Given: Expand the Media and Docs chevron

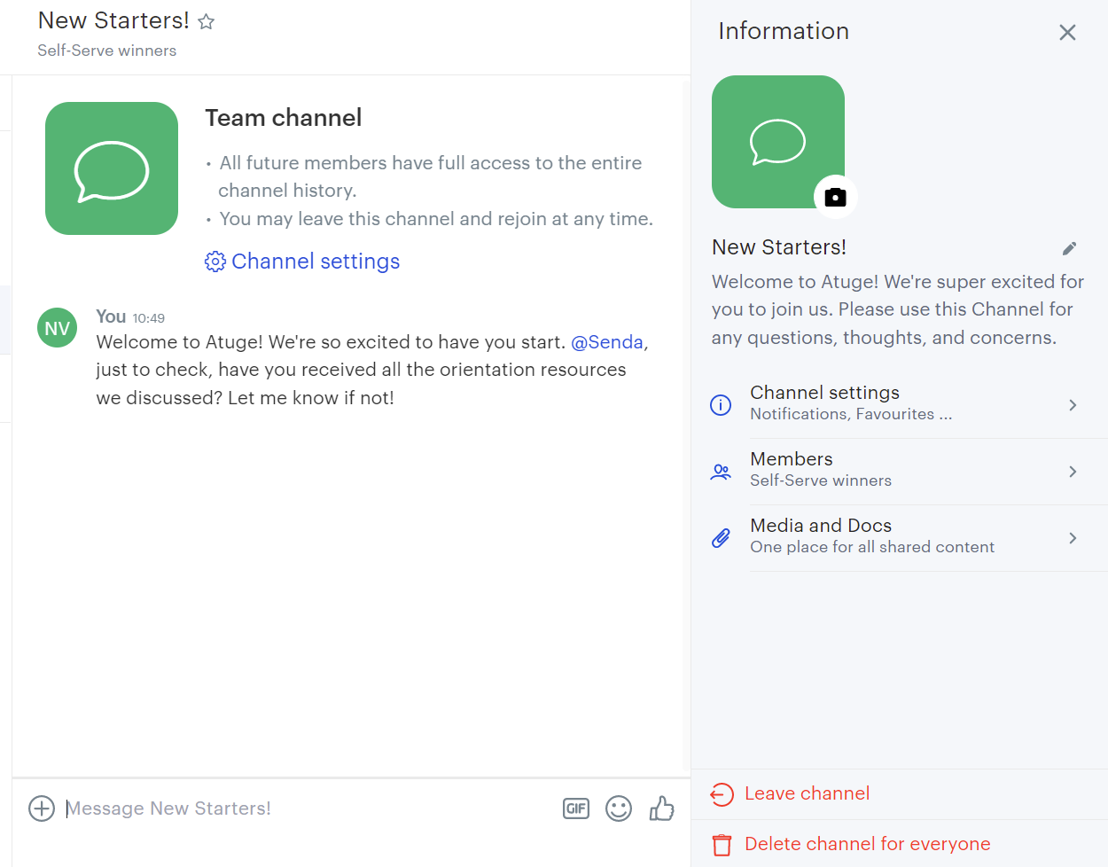Looking at the screenshot, I should click(1073, 538).
